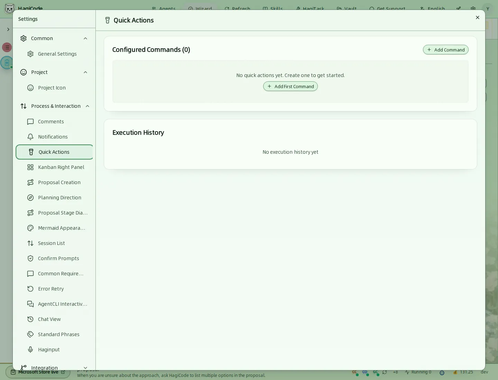Image resolution: width=498 pixels, height=380 pixels.
Task: Click the palette icon for Mermaid Appearance
Action: coord(30,228)
